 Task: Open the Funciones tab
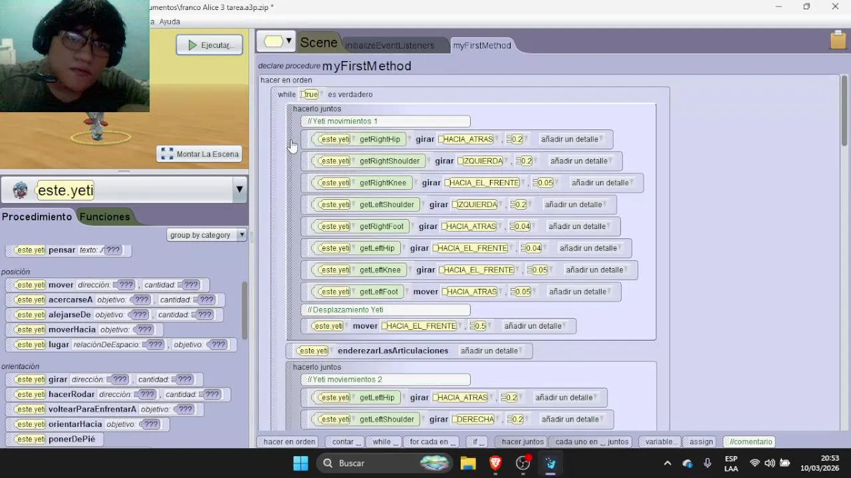tap(104, 216)
